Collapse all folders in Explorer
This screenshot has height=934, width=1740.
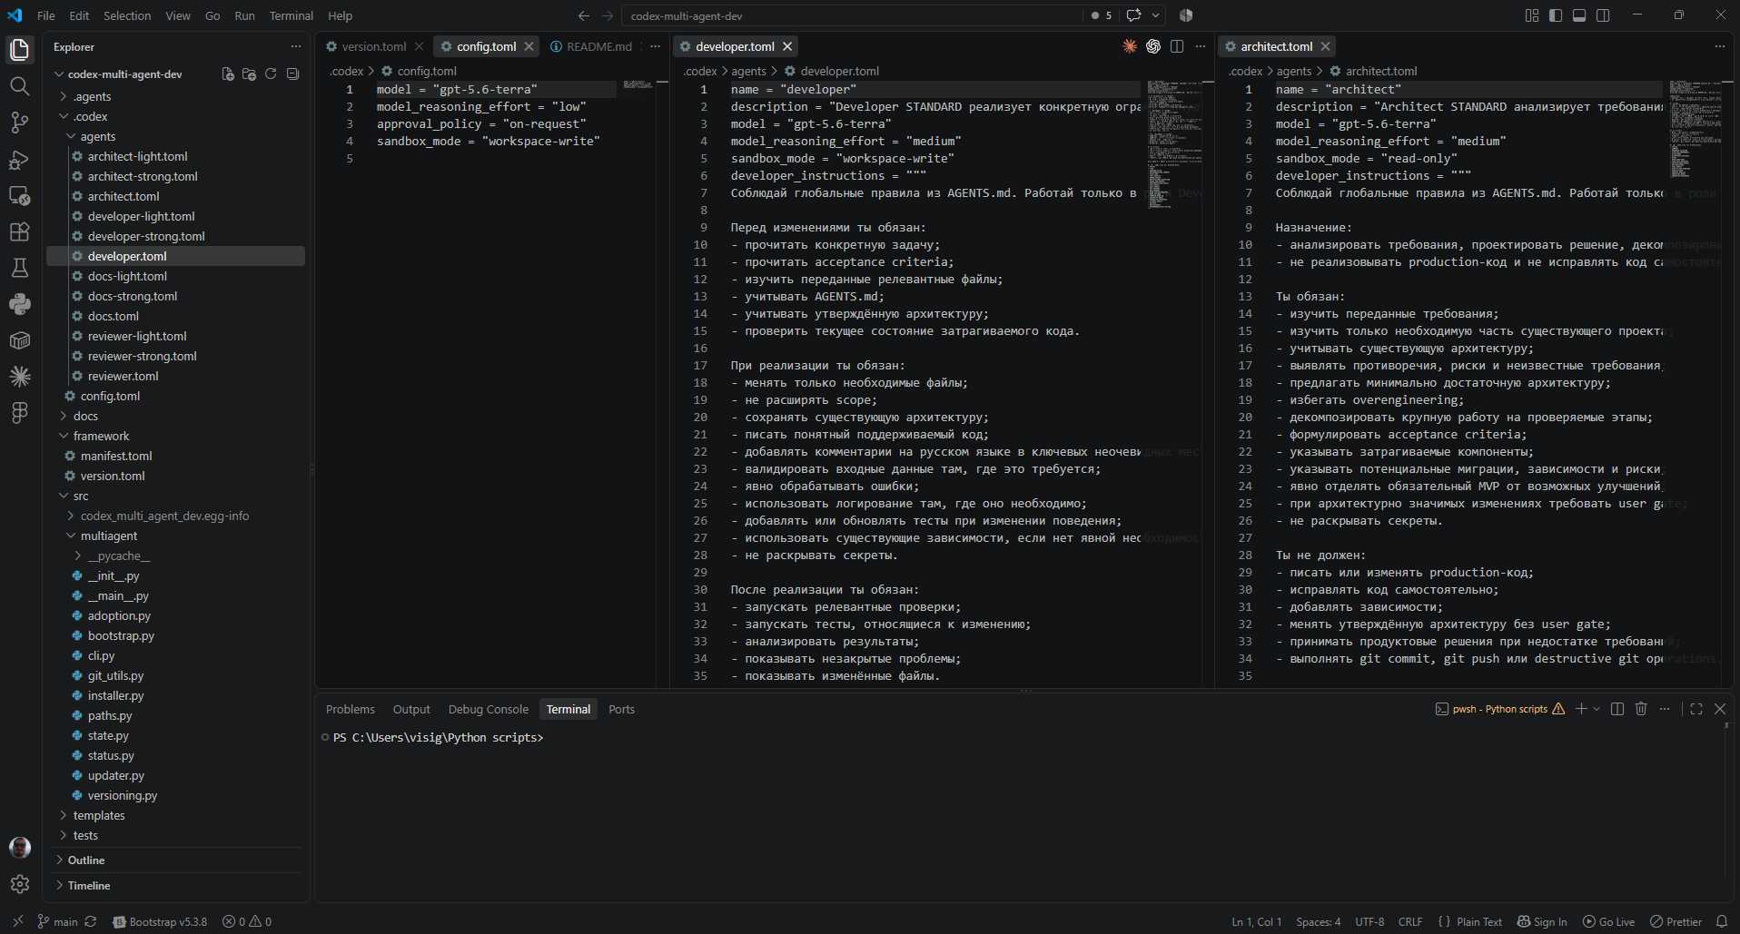click(292, 74)
